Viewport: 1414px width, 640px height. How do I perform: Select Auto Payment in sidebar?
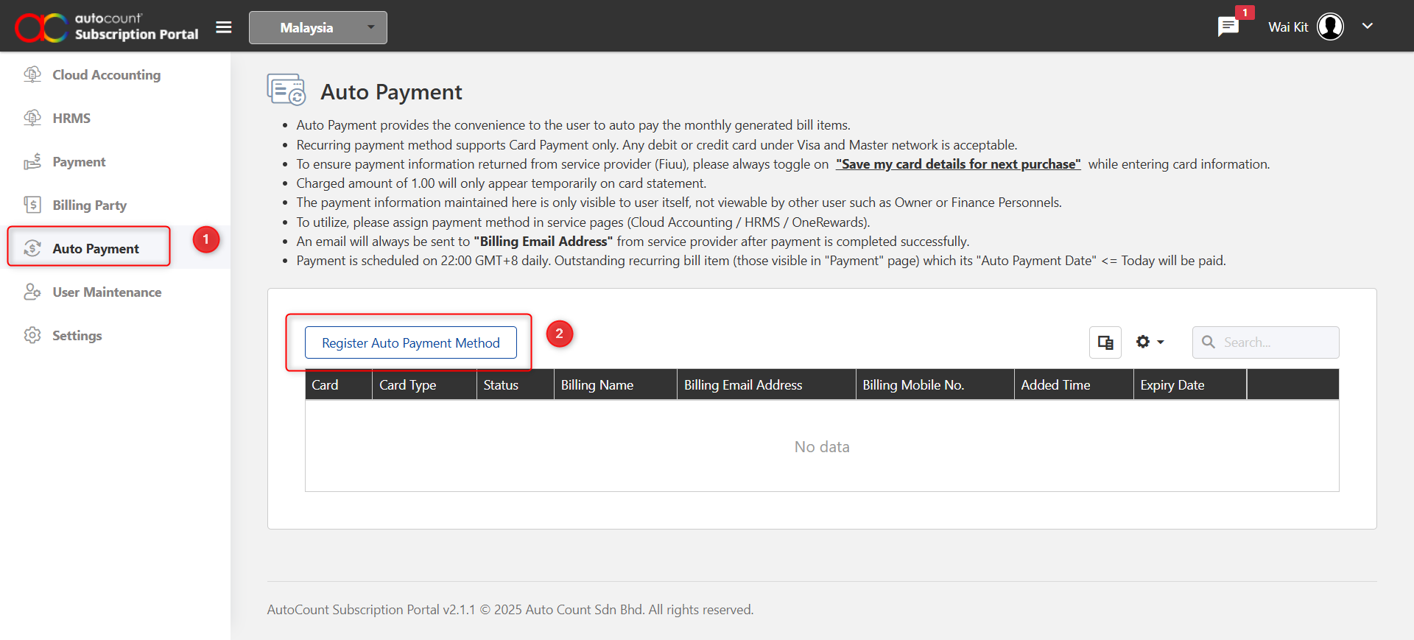[96, 249]
